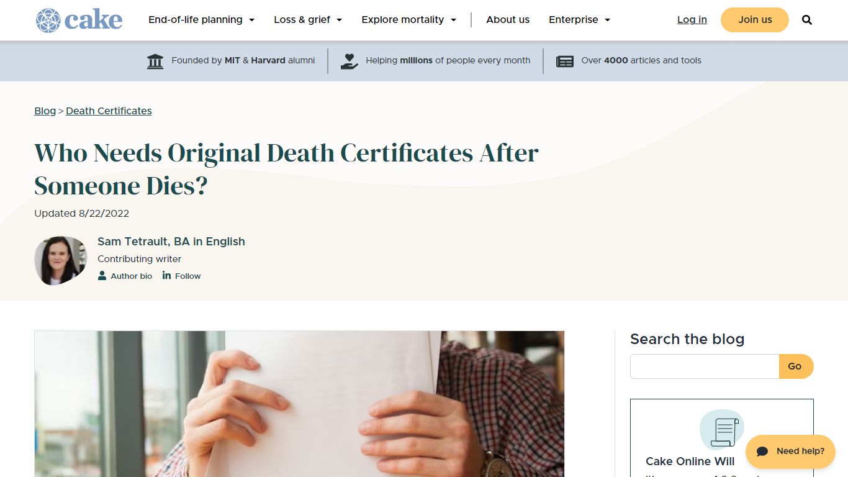This screenshot has width=848, height=477.
Task: Click the heart-in-hand helping icon
Action: point(350,61)
